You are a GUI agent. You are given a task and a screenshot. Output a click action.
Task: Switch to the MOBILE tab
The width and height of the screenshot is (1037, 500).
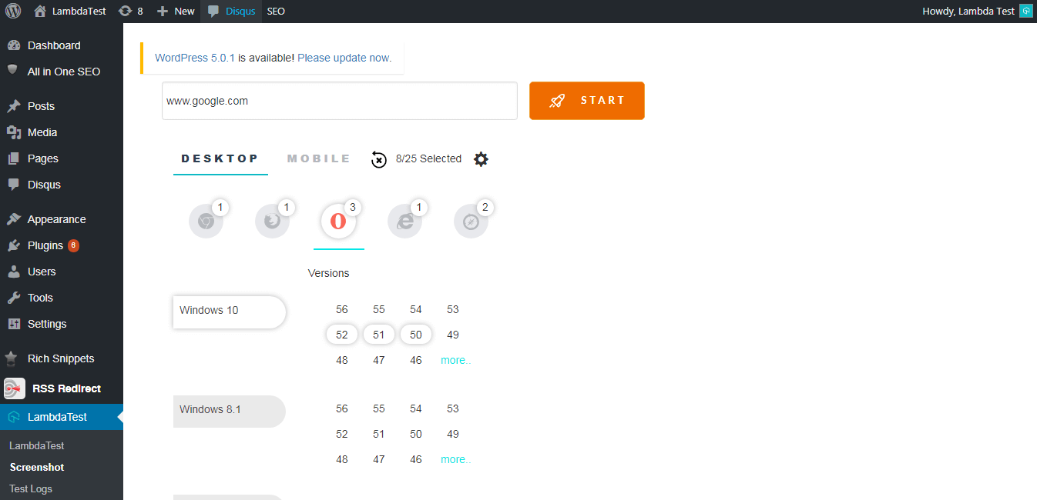coord(318,158)
